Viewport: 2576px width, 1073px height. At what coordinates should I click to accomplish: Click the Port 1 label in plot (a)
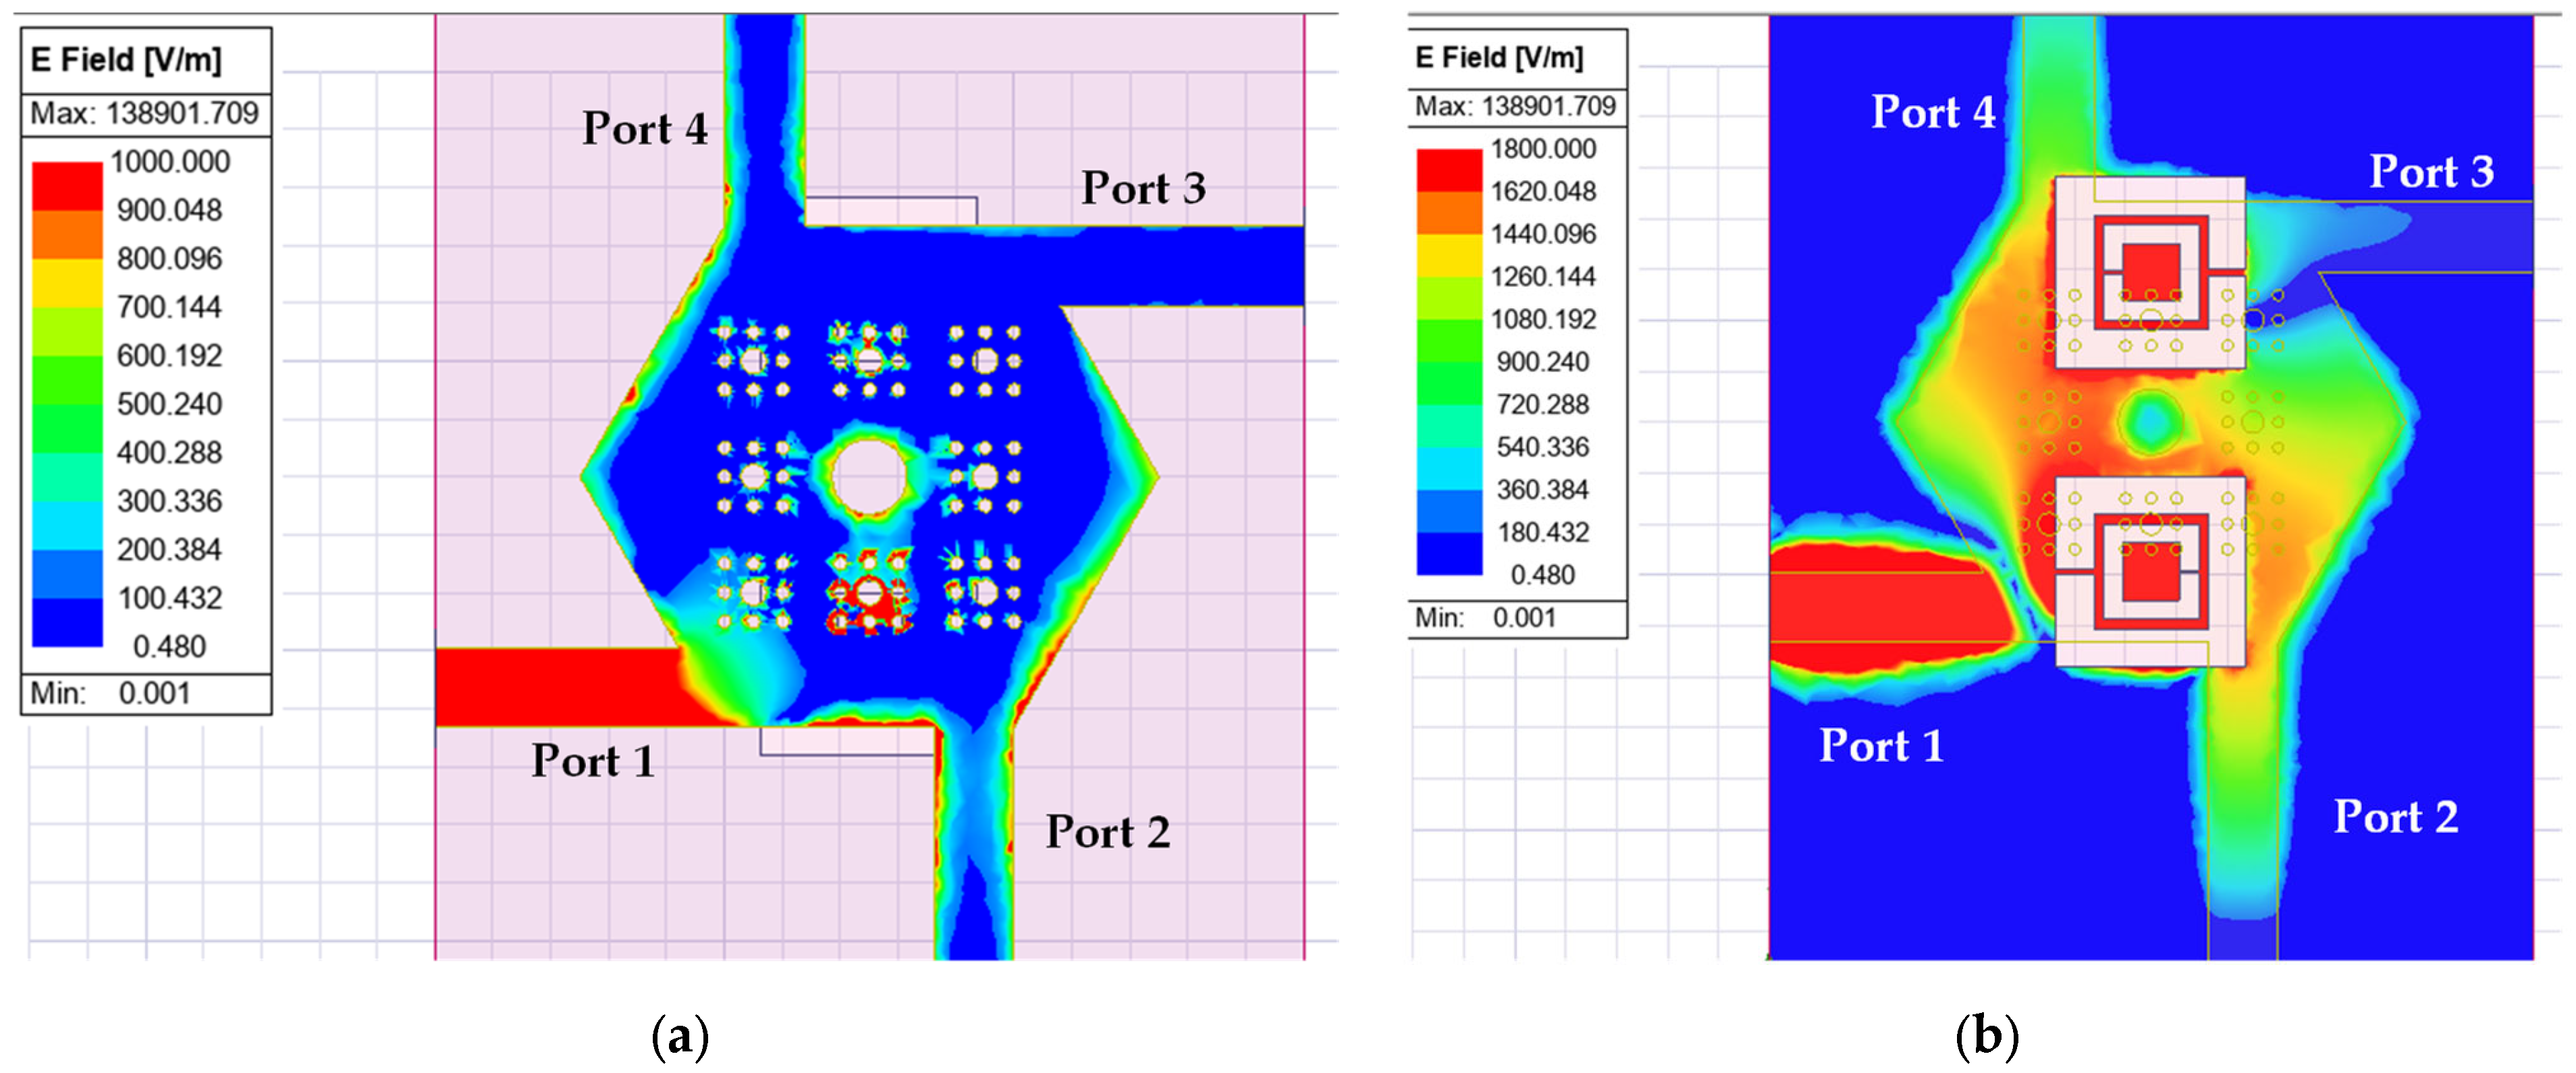tap(593, 760)
